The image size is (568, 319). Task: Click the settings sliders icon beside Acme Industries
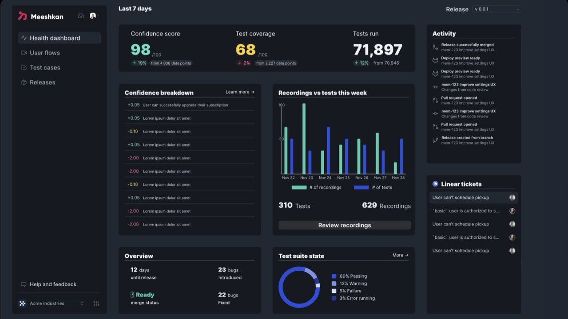96,303
